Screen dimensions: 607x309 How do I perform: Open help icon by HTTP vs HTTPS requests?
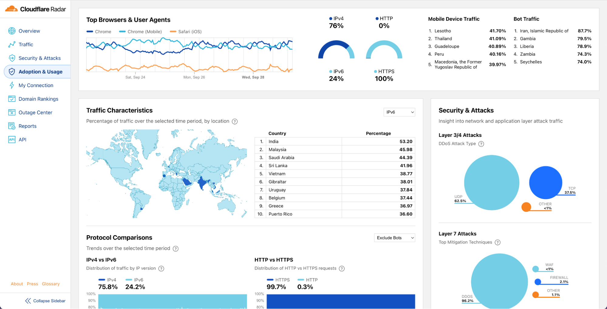[x=342, y=269]
